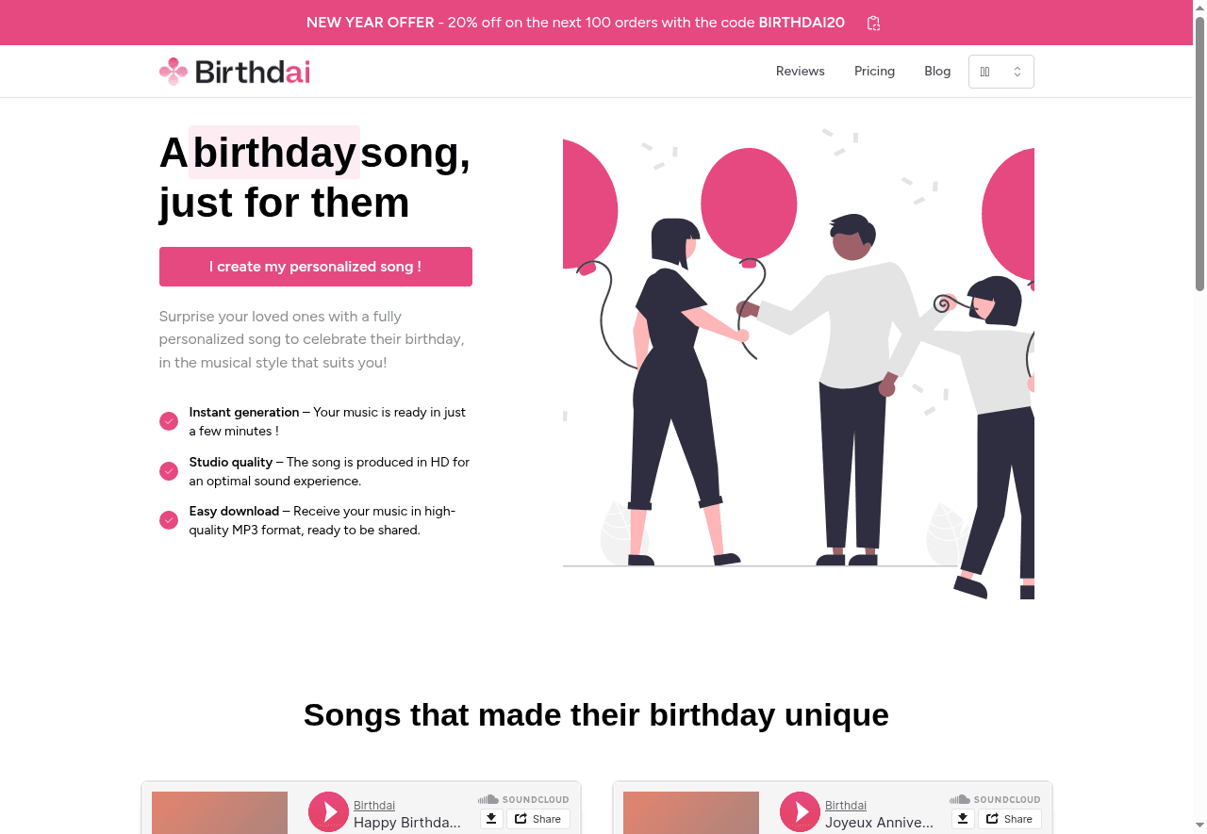This screenshot has height=834, width=1207.
Task: Select the Studio quality check bullet
Action: [168, 470]
